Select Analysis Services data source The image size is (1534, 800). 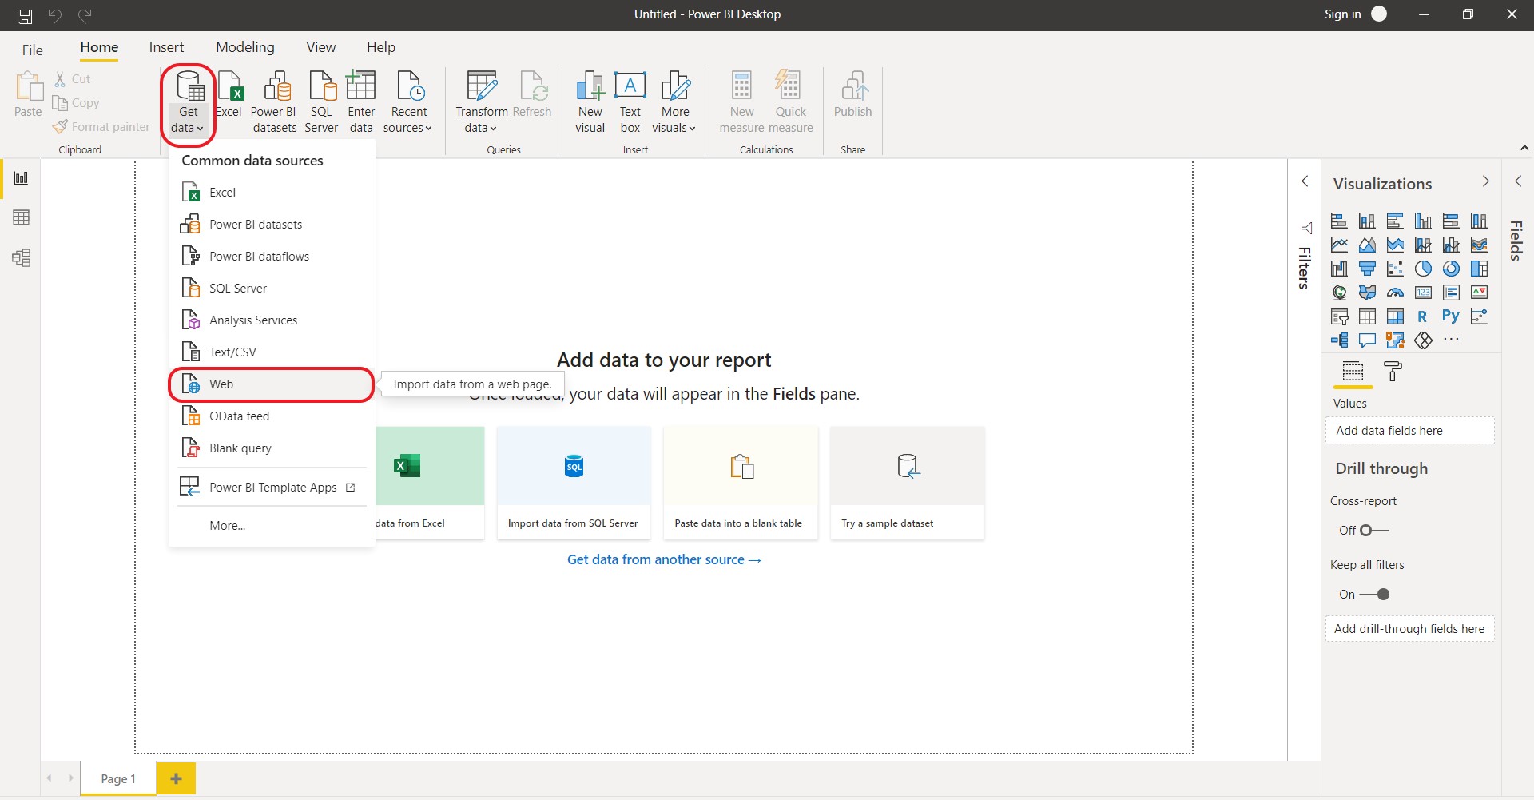click(272, 320)
